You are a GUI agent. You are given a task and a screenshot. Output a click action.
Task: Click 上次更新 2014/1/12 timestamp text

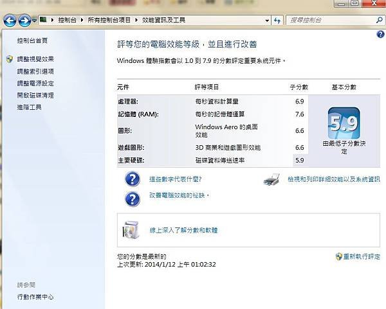pyautogui.click(x=167, y=265)
